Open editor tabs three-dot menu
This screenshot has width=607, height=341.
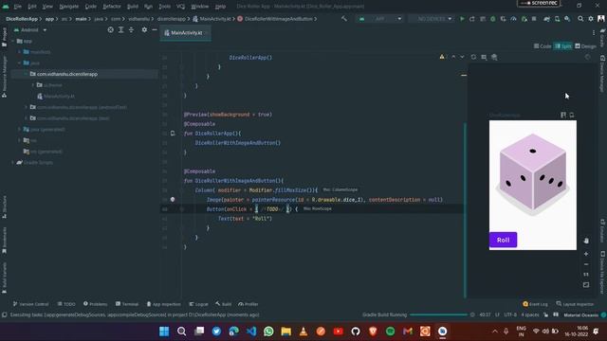tap(594, 33)
